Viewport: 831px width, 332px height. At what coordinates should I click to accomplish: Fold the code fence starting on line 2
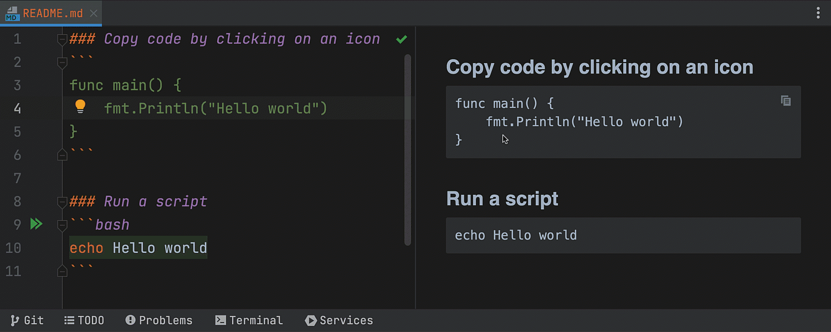pos(62,63)
